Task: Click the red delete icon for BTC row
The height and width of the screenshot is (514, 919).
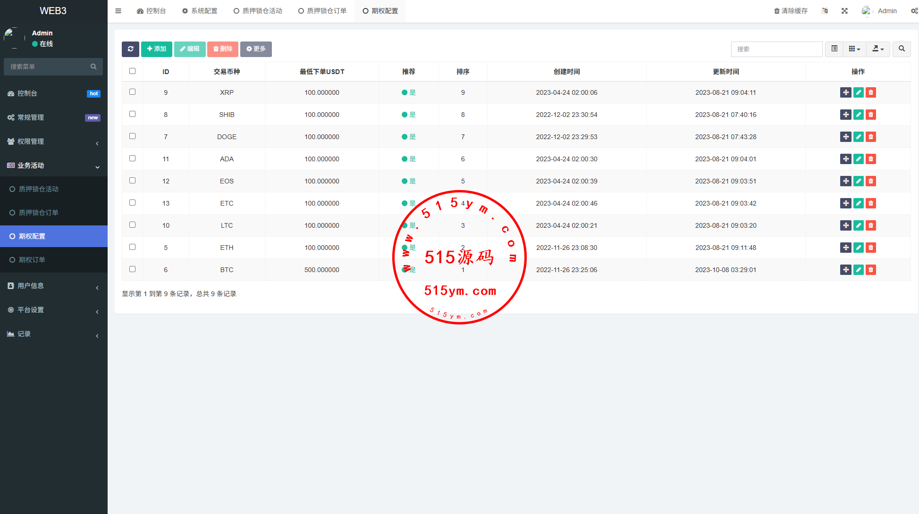Action: [871, 270]
